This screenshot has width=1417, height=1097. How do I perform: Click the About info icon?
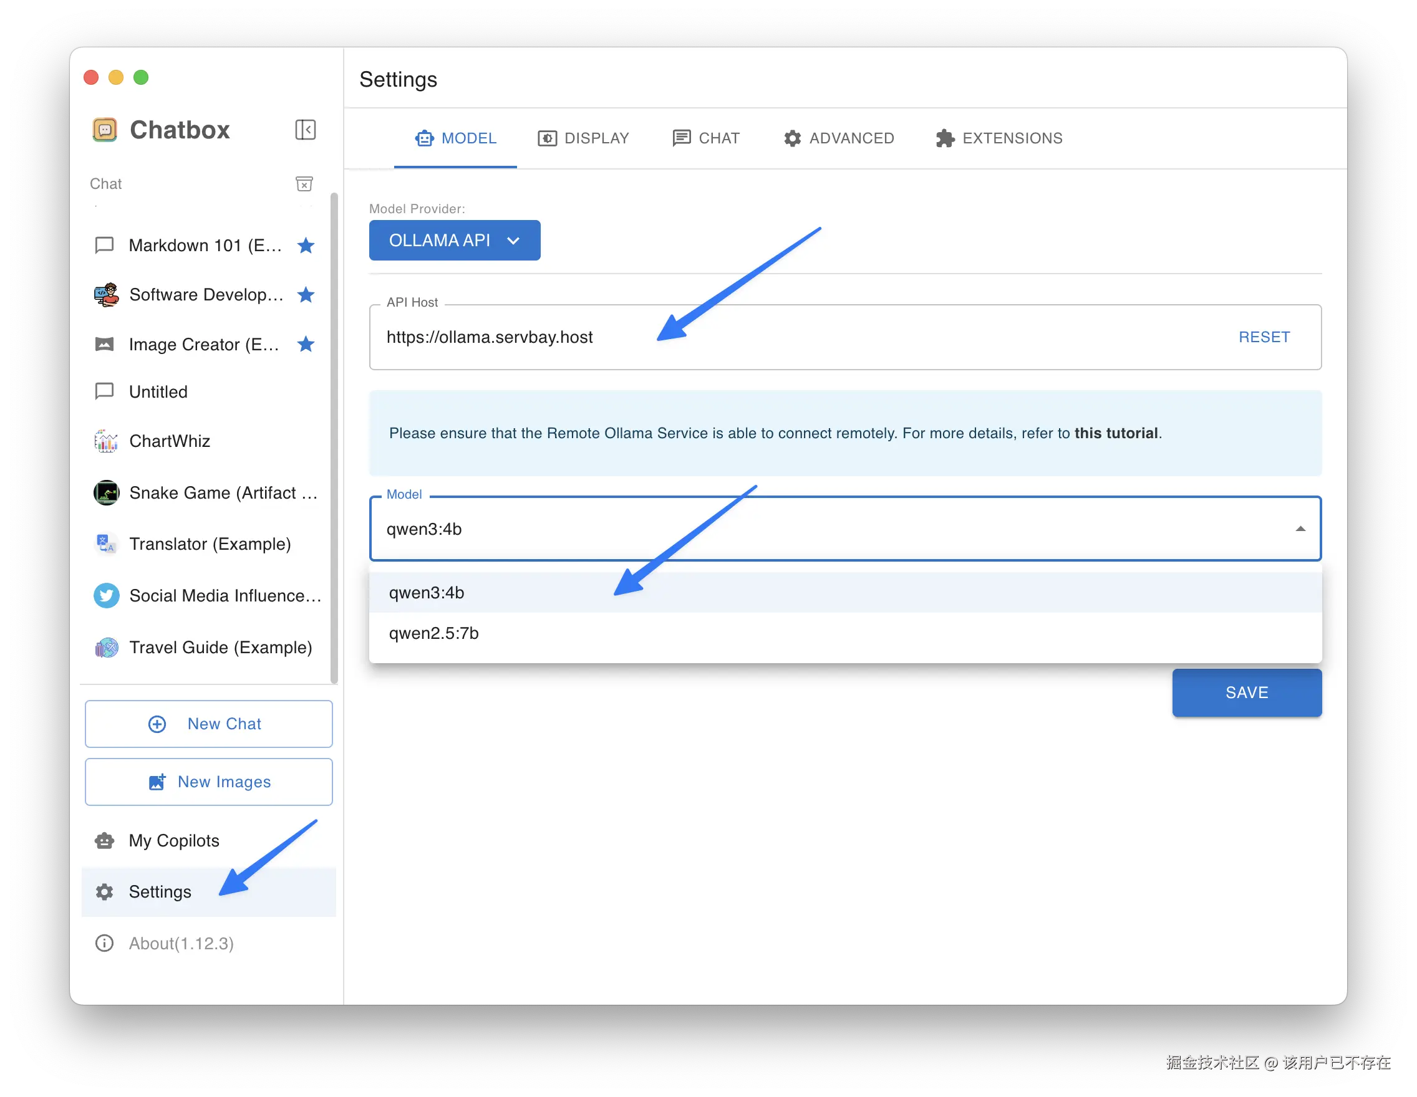(104, 943)
